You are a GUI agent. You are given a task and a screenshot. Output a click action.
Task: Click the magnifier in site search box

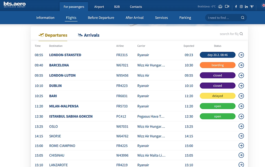click(242, 18)
